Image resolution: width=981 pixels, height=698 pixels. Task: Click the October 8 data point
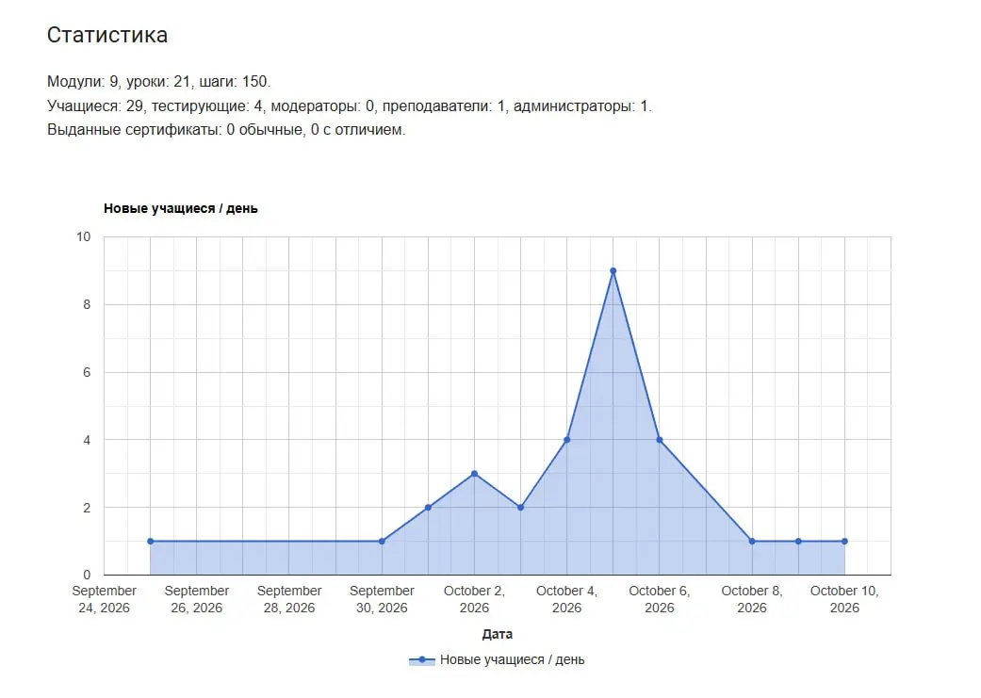(752, 541)
